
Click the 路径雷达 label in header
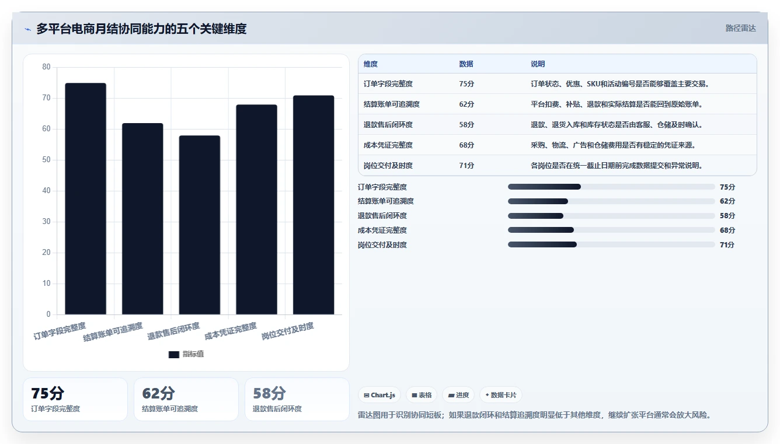pos(740,28)
